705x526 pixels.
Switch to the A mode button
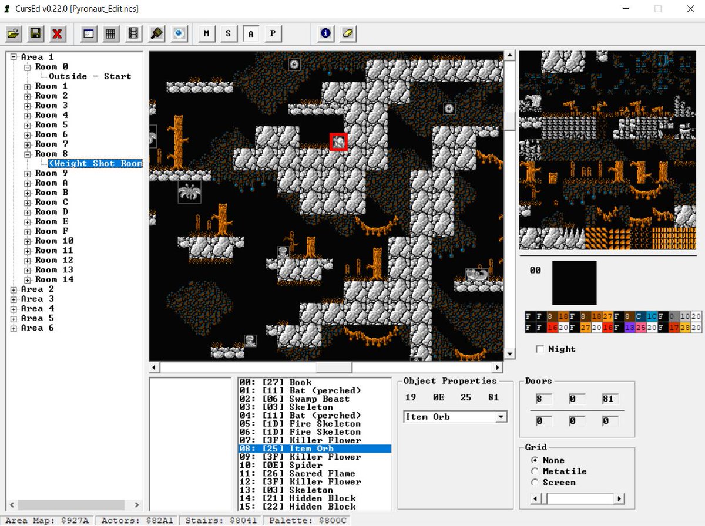[251, 33]
